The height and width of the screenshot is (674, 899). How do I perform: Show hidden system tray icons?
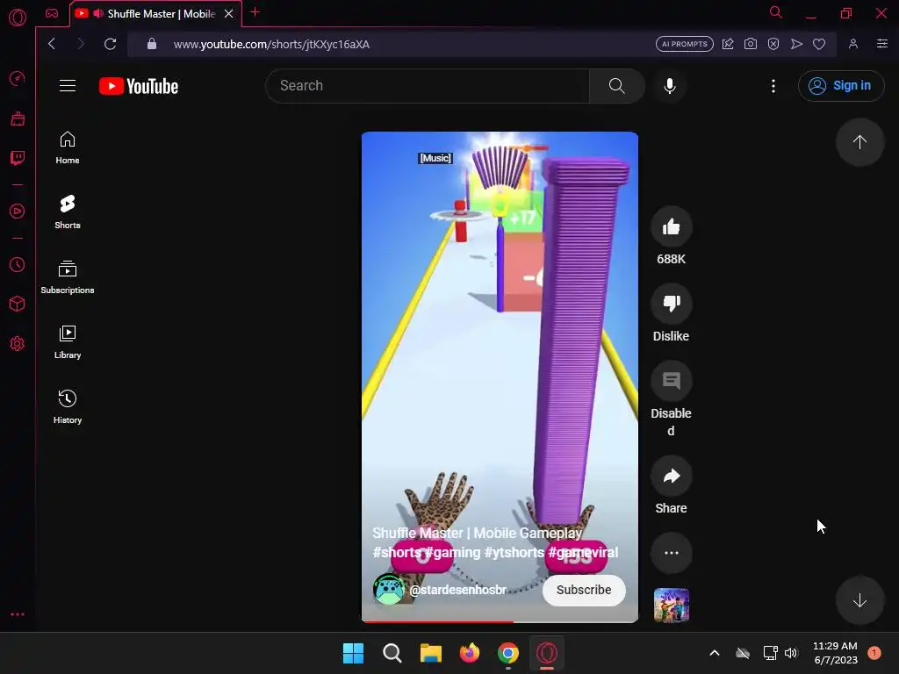pos(715,653)
